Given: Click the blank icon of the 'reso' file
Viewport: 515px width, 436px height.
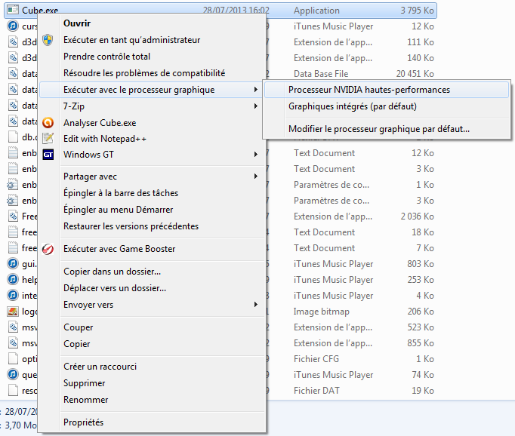Looking at the screenshot, I should click(x=13, y=391).
